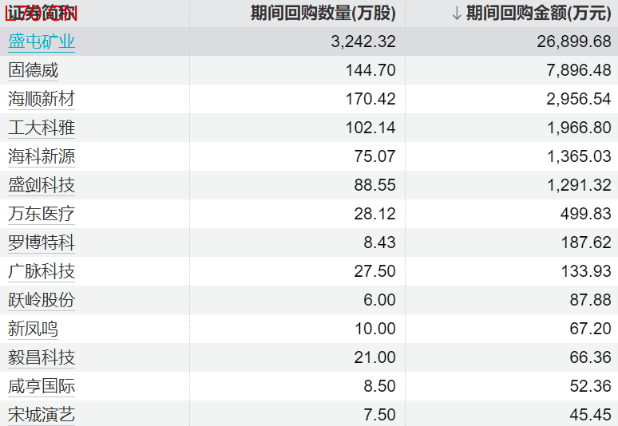Select the 7,896.48 amount cell

pyautogui.click(x=579, y=70)
